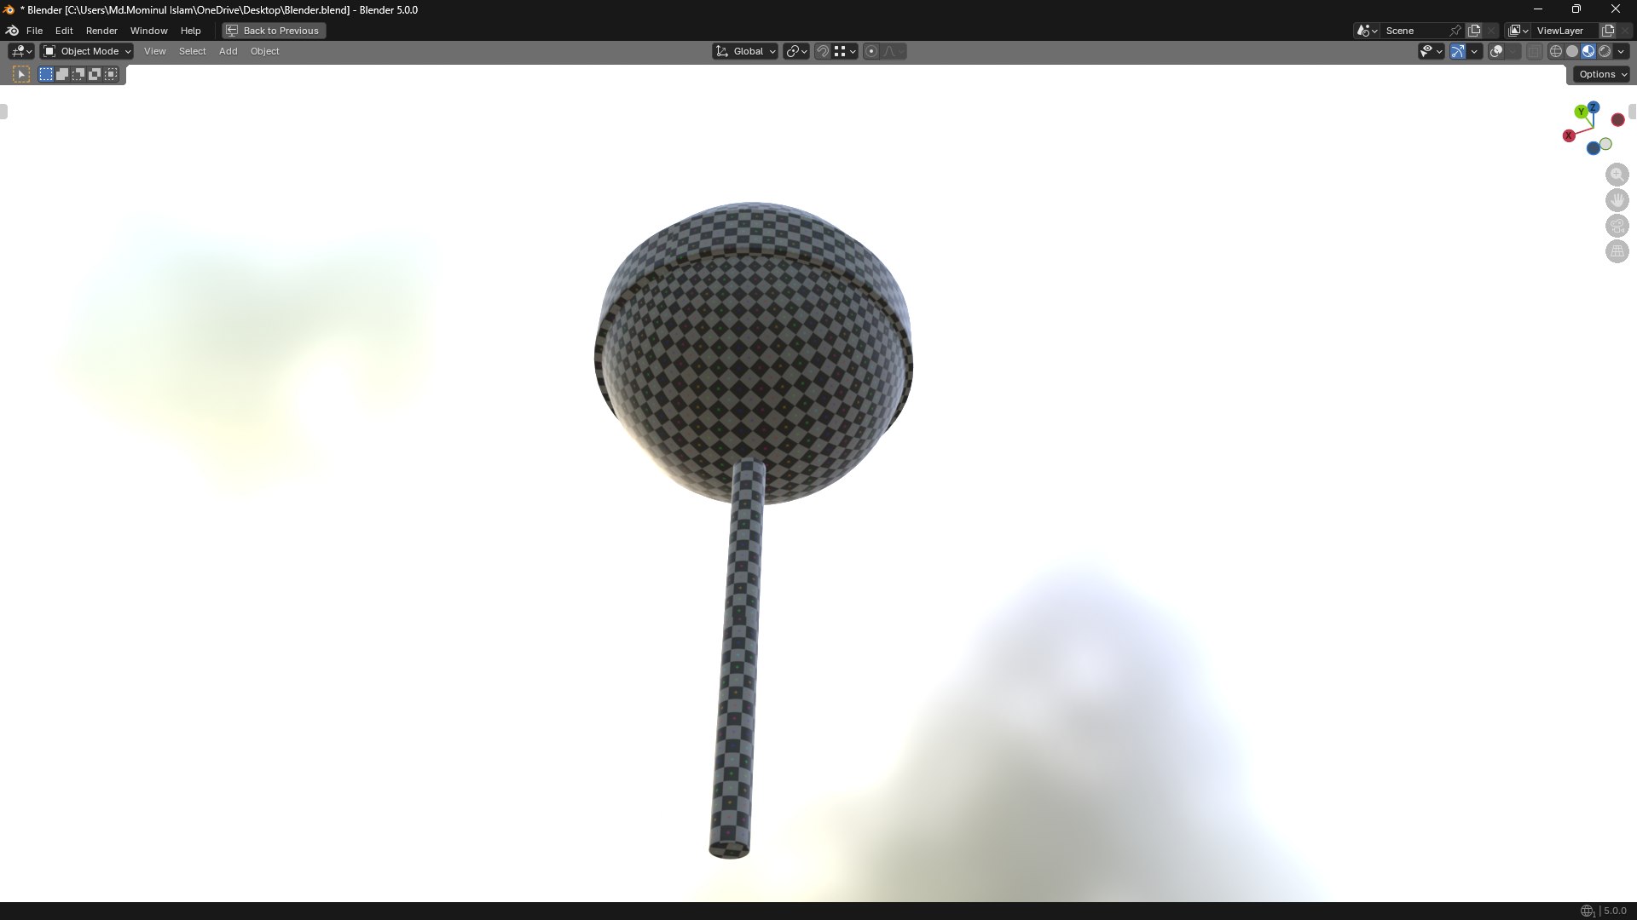Choose Intersect Existing Selection mode
The width and height of the screenshot is (1637, 920).
pos(111,75)
